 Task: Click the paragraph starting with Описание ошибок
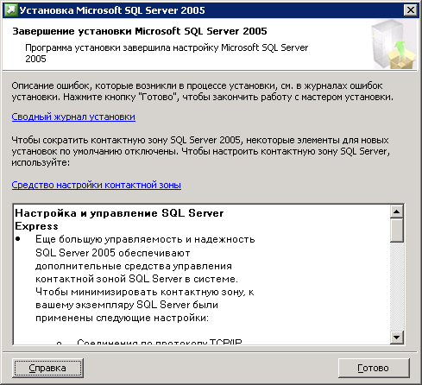point(203,92)
